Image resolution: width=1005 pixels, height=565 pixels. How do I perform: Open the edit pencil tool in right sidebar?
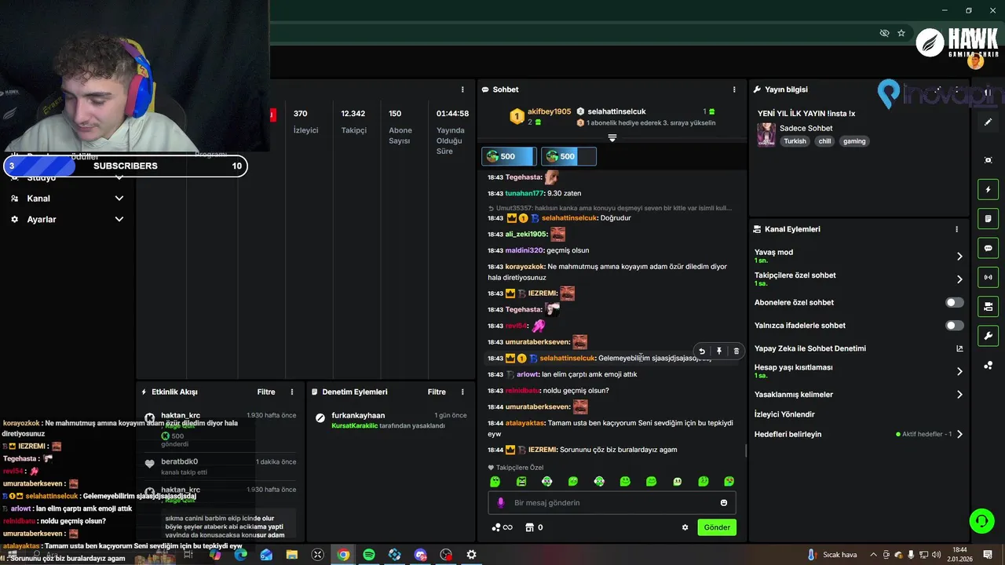tap(988, 122)
